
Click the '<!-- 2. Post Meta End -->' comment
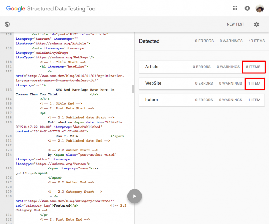pyautogui.click(x=65, y=219)
